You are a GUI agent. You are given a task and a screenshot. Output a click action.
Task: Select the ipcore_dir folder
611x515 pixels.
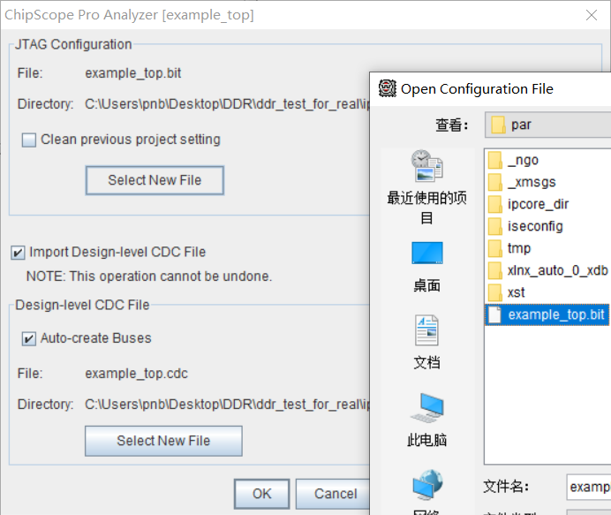point(528,204)
